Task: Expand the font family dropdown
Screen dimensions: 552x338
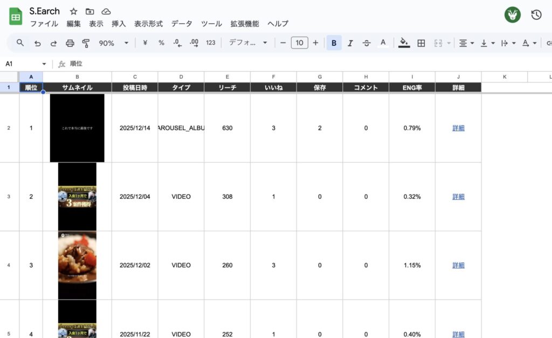Action: coord(248,43)
